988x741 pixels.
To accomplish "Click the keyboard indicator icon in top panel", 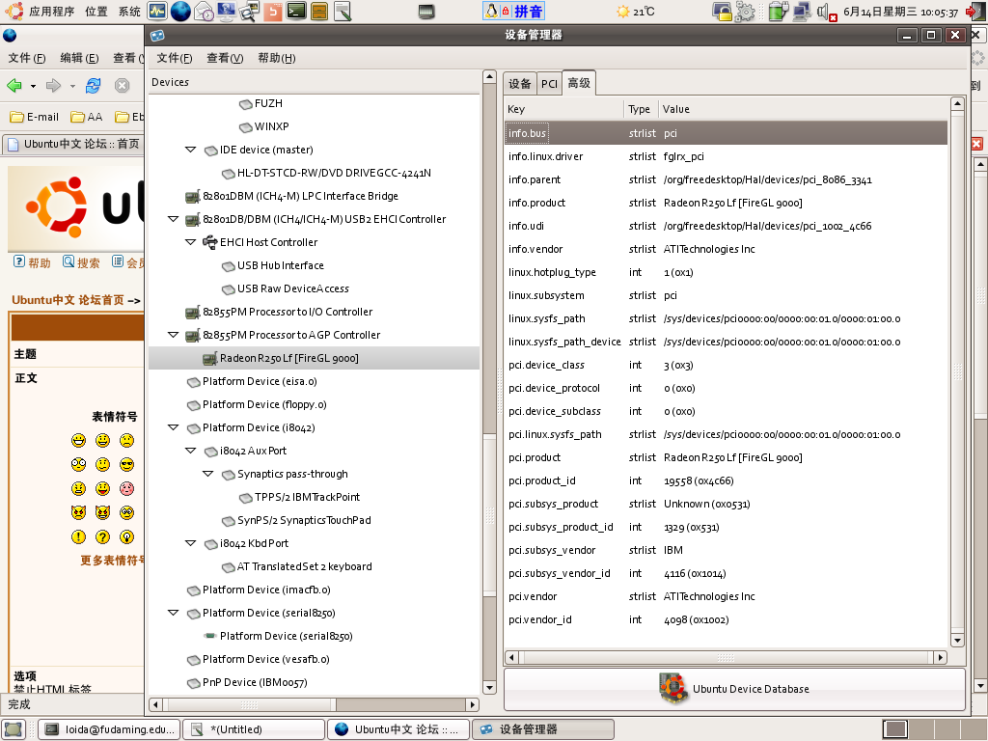I will coord(426,12).
